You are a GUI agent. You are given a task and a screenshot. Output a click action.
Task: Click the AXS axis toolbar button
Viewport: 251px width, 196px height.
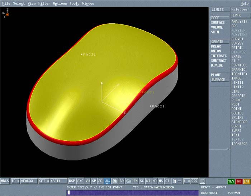(x=80, y=181)
